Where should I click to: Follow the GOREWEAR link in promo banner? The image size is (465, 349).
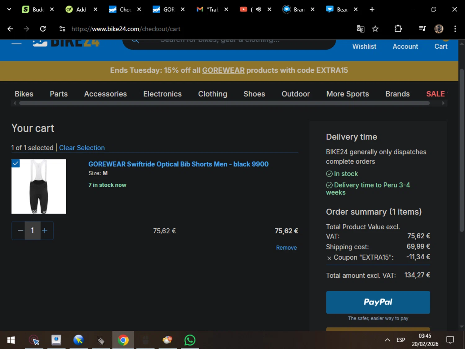pyautogui.click(x=223, y=70)
